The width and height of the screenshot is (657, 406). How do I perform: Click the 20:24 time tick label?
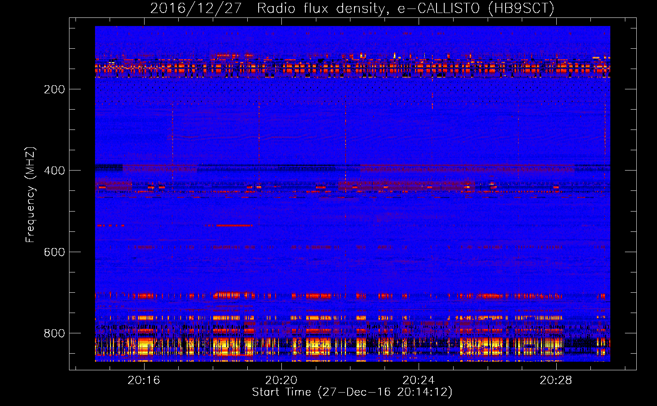click(x=418, y=380)
